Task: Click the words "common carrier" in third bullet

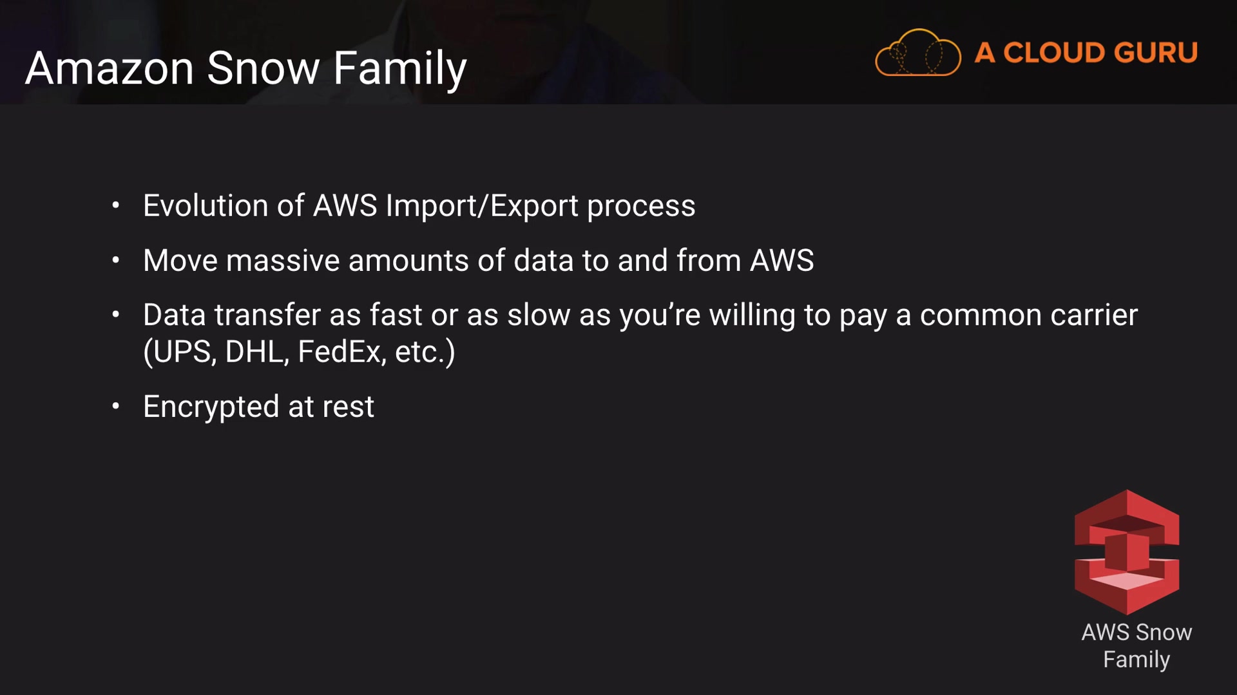Action: (1028, 315)
